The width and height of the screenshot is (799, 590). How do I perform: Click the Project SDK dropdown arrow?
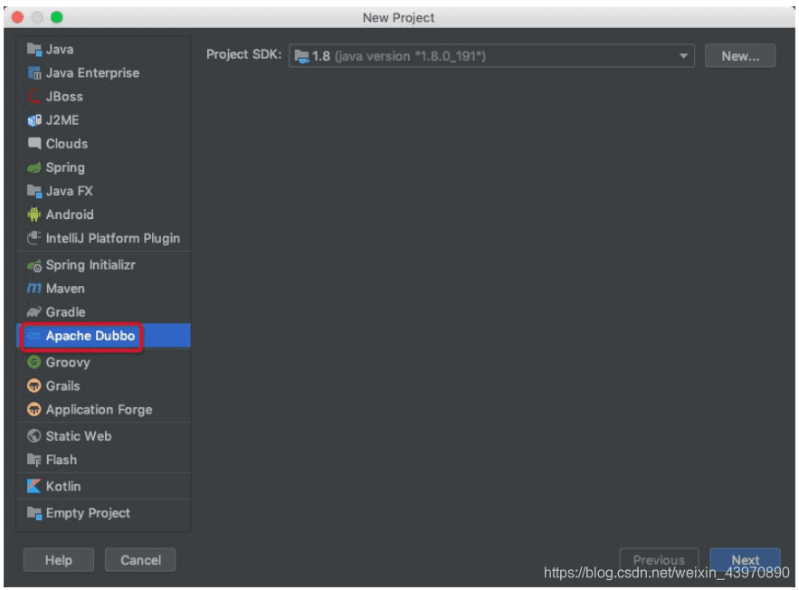click(x=683, y=56)
